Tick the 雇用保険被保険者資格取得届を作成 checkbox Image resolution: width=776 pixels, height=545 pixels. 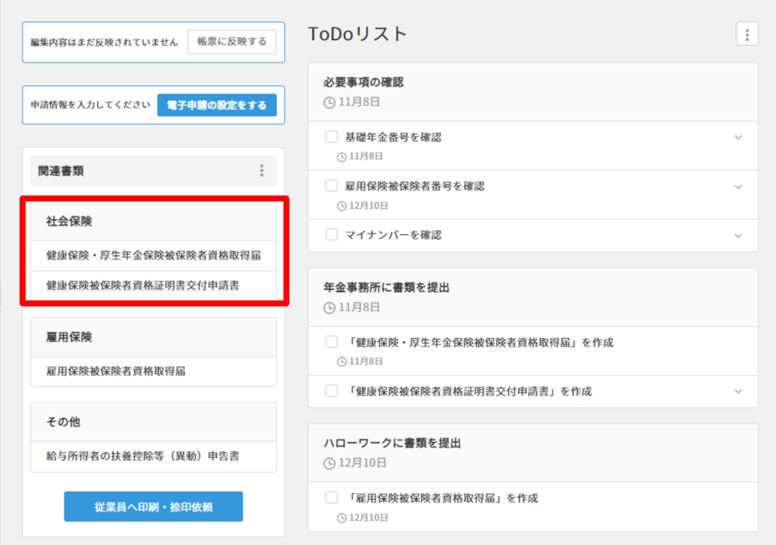click(331, 498)
